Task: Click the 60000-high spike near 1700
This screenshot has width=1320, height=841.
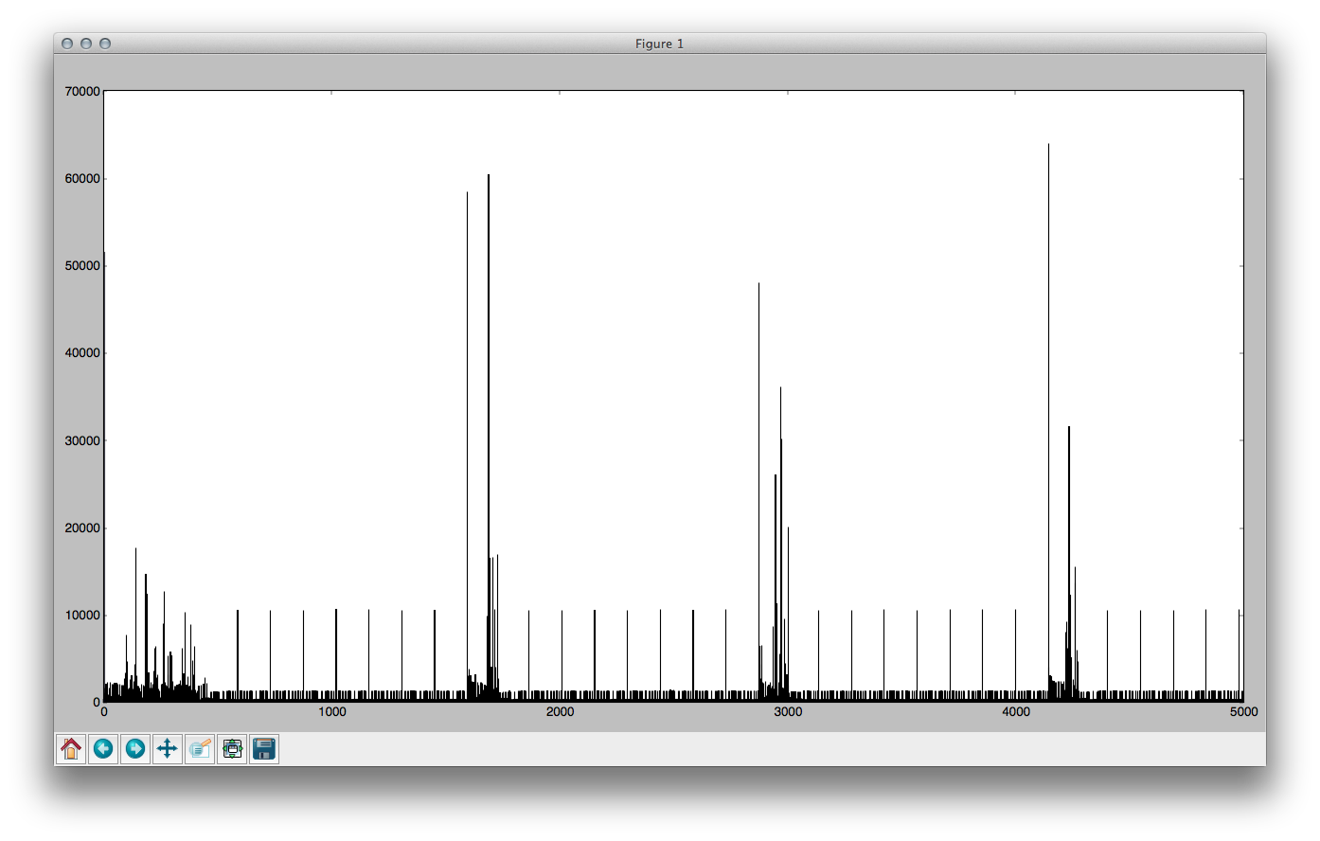Action: click(x=489, y=436)
